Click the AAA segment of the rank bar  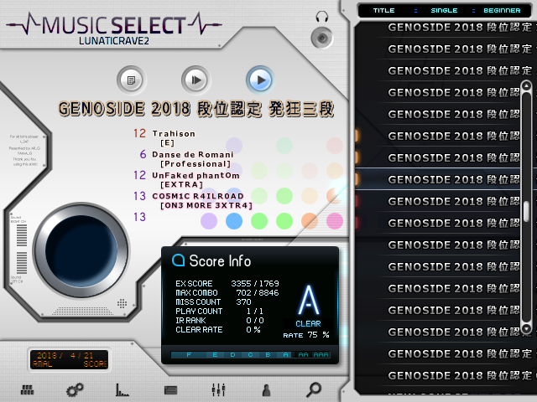(x=321, y=355)
